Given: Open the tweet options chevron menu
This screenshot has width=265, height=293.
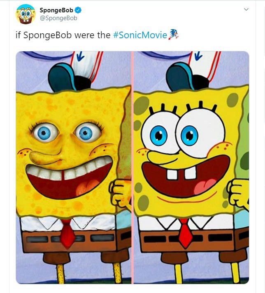Looking at the screenshot, I should [x=246, y=9].
